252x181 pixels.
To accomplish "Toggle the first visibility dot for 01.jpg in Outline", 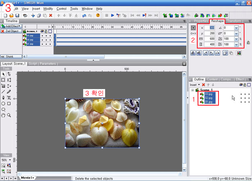I will point(241,102).
